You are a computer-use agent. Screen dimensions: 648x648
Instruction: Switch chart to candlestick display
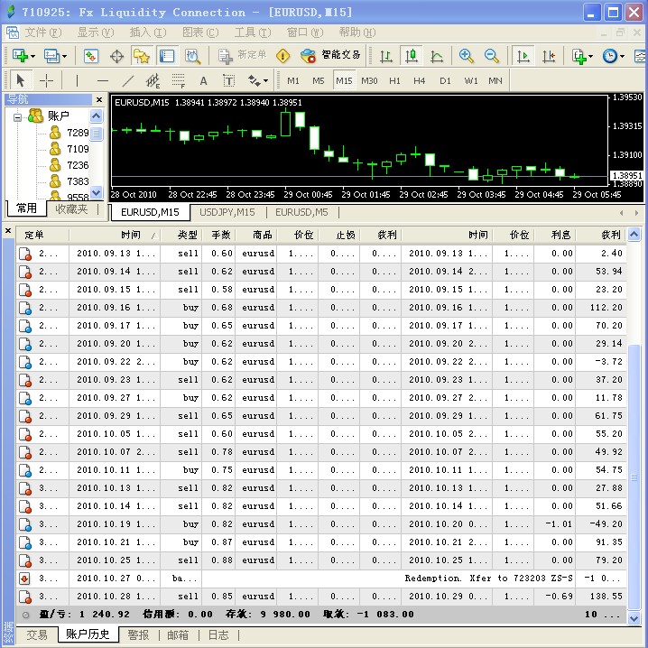point(412,56)
